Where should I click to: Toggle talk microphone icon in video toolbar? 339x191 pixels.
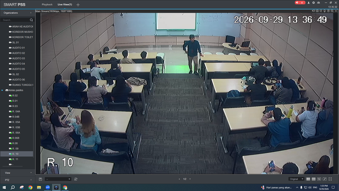point(325,11)
